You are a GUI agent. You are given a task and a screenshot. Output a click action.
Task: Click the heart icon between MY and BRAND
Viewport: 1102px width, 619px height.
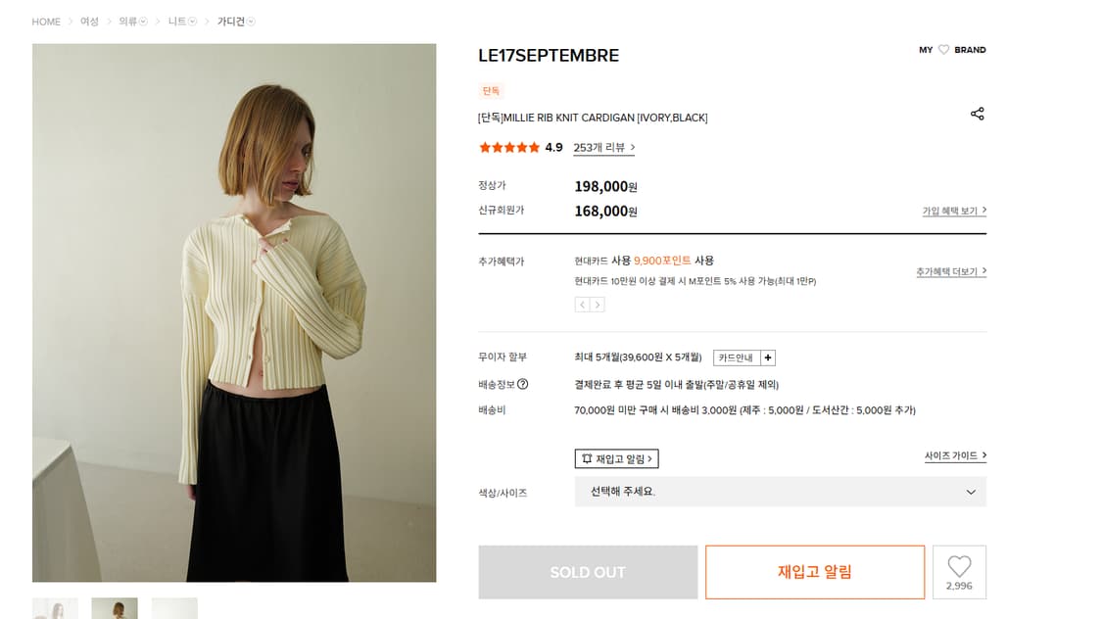pyautogui.click(x=941, y=49)
